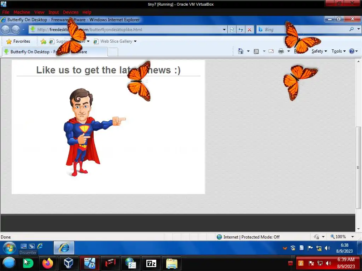
Task: Click the scrollbar down arrow
Action: click(358, 229)
